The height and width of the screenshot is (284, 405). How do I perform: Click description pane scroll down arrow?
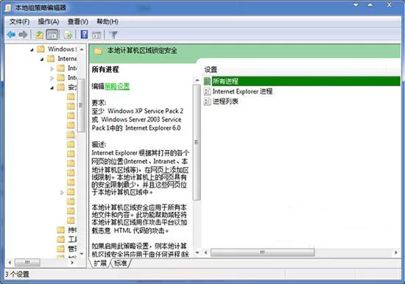click(197, 252)
